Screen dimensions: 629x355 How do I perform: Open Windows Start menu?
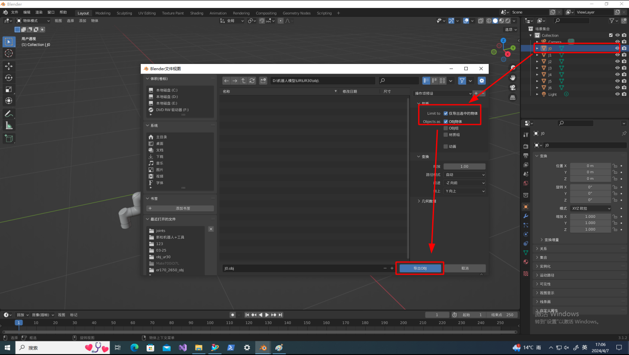[7, 348]
